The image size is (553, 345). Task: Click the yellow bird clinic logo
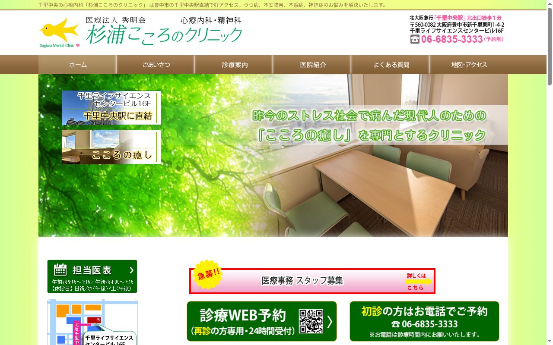click(x=60, y=30)
